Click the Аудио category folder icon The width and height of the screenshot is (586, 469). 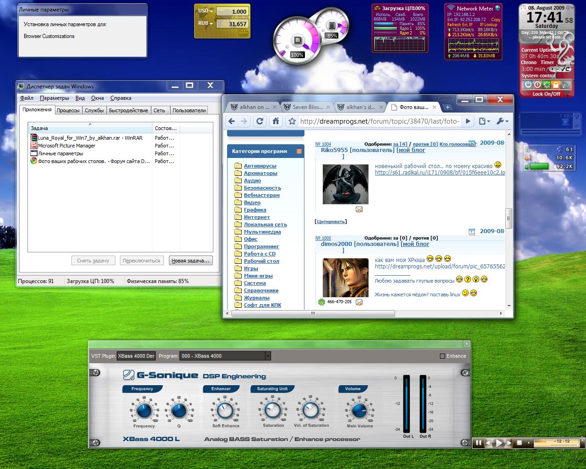tap(238, 180)
